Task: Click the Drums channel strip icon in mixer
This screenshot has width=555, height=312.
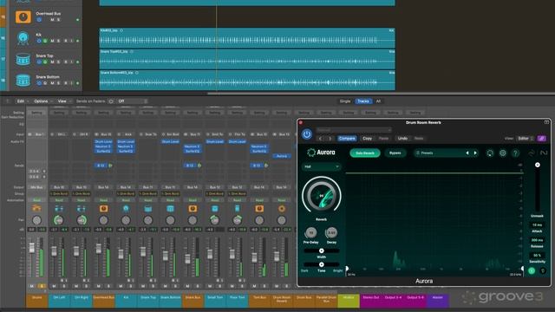Action: click(36, 208)
